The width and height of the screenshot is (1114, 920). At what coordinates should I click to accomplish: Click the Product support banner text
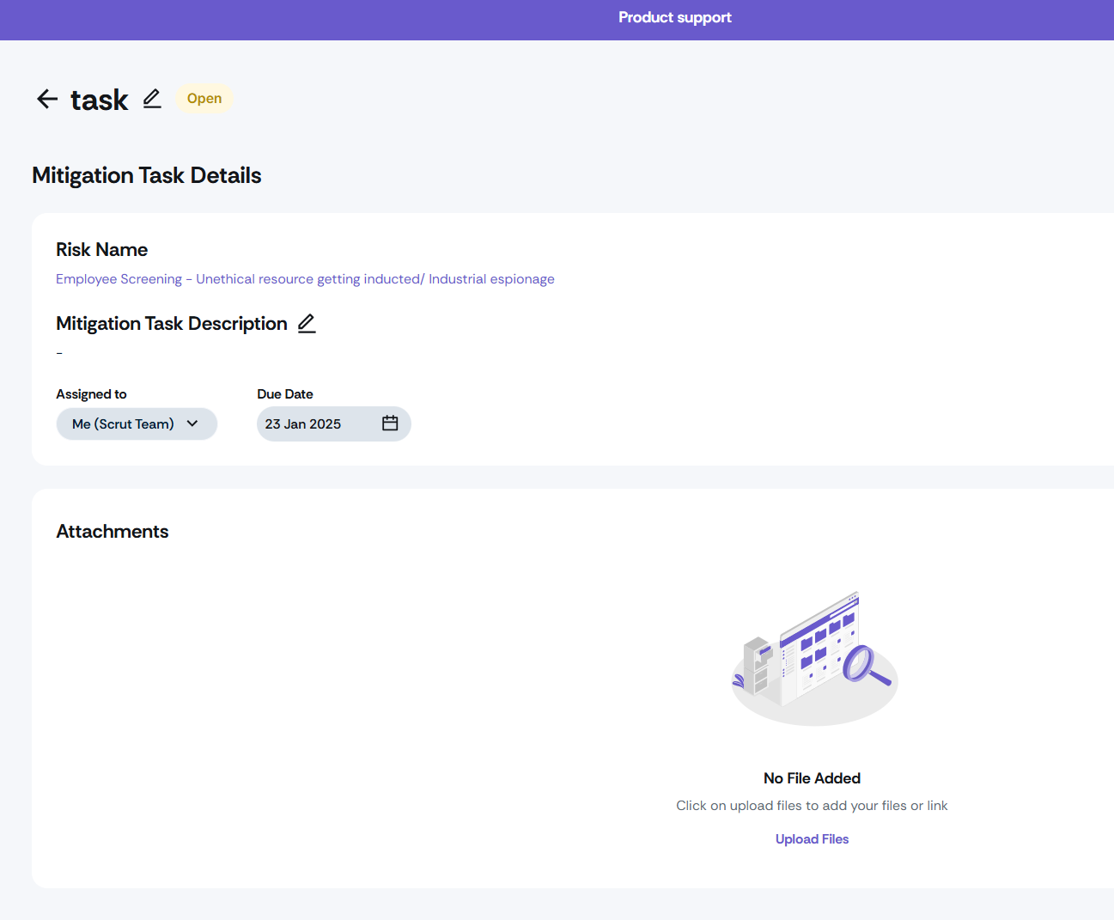point(675,17)
